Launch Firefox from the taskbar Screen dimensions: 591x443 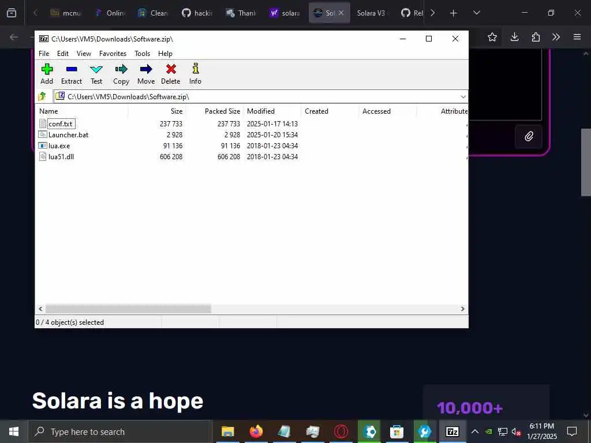coord(256,431)
